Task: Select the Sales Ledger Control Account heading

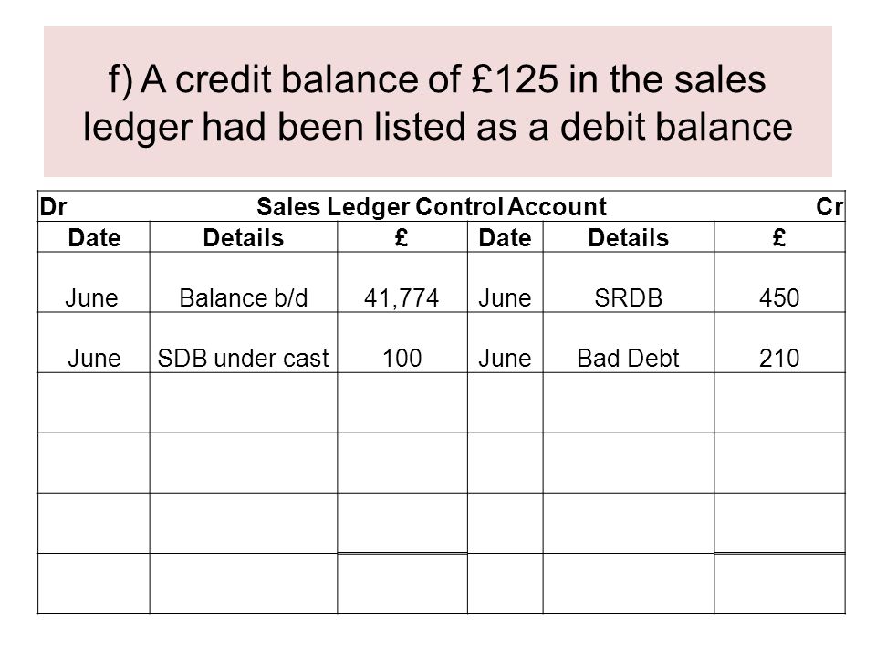Action: (x=432, y=207)
